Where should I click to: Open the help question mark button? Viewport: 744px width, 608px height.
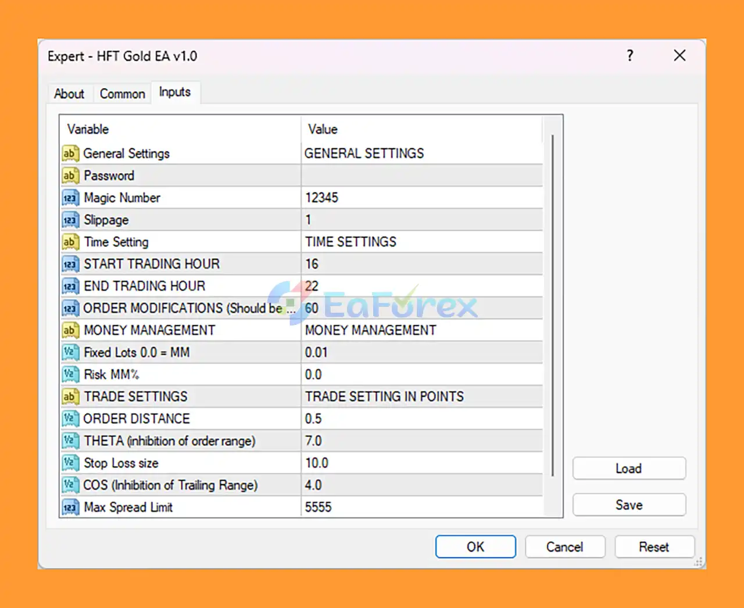(630, 56)
